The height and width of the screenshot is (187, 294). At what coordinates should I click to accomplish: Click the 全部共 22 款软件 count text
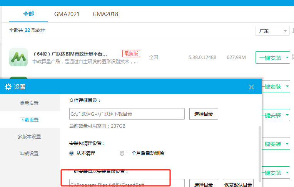click(x=27, y=30)
